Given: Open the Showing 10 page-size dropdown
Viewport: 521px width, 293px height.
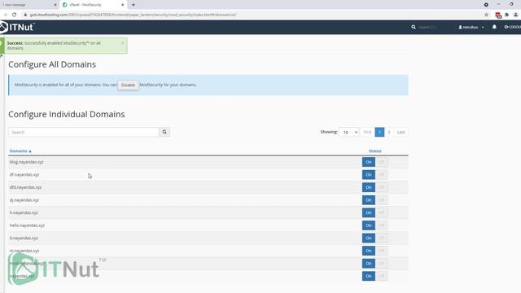Looking at the screenshot, I should point(349,132).
